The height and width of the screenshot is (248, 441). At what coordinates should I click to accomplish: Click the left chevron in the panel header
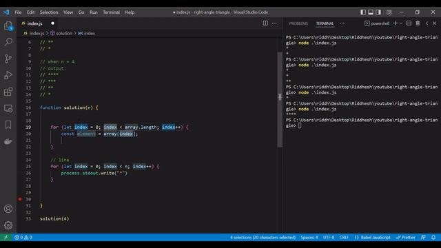coord(427,23)
